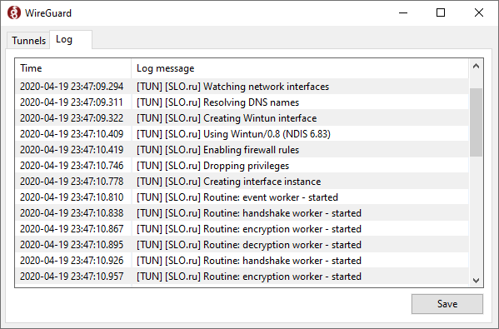
Task: Select the Creating Wintun interface log entry
Action: pos(242,118)
